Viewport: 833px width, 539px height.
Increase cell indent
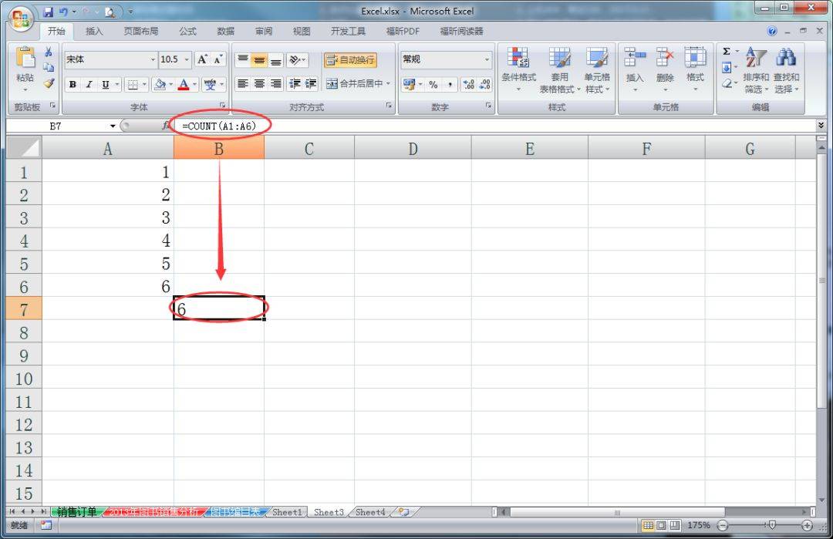(x=311, y=84)
